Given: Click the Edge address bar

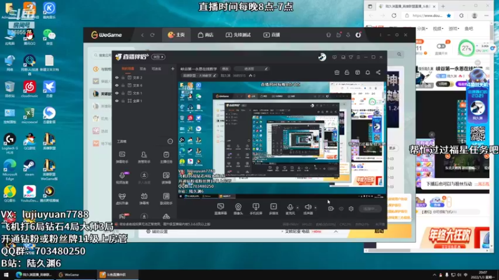Looking at the screenshot, I should click(427, 16).
